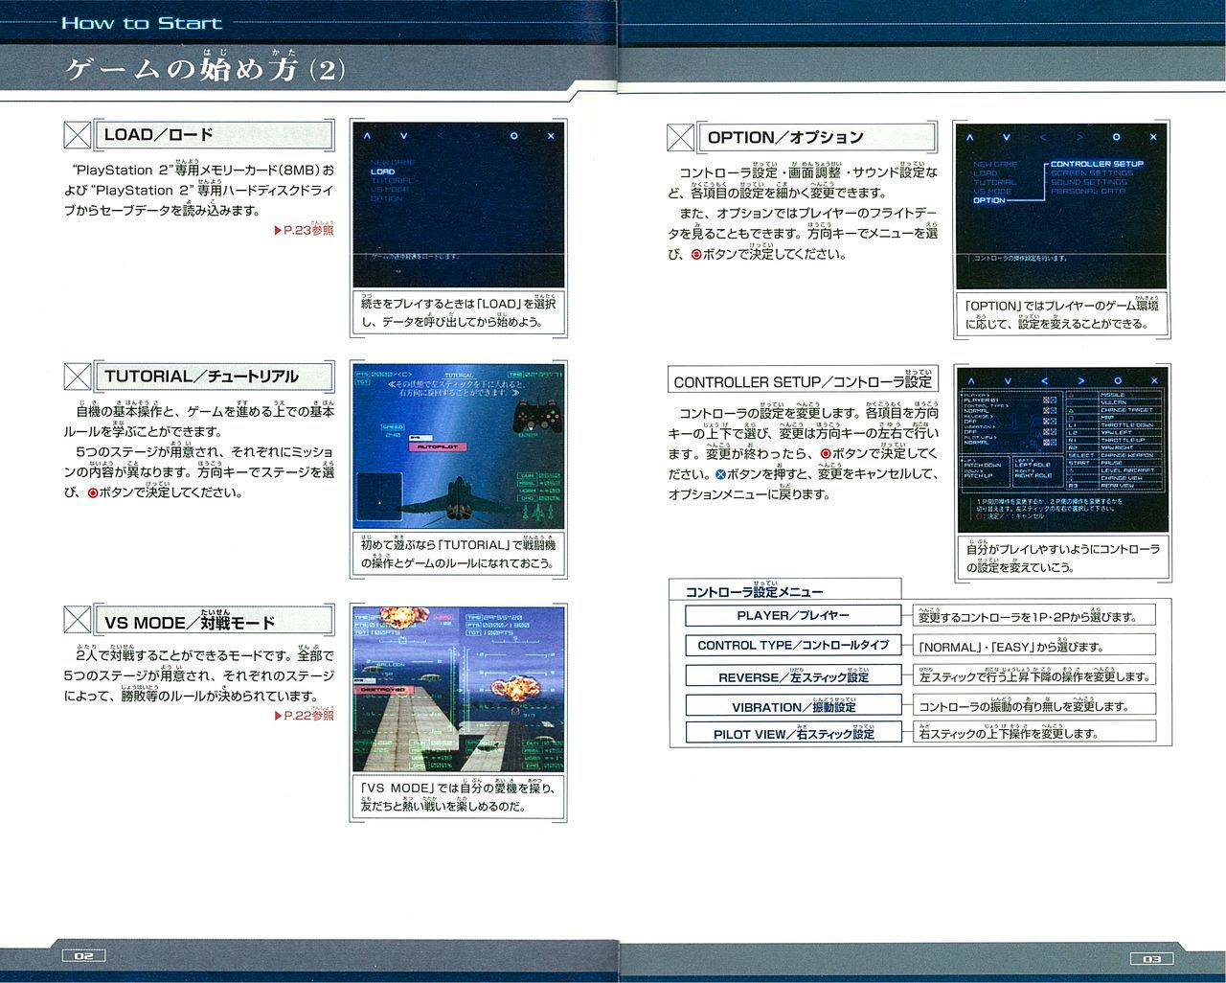Click the blue cross button icon in the CONTROLLER SETUP description
Screen dimensions: 1226x983
pos(720,474)
